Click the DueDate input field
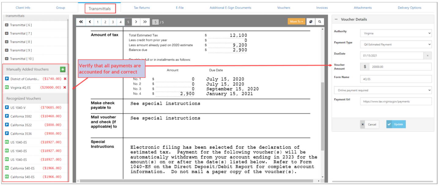 pyautogui.click(x=392, y=56)
